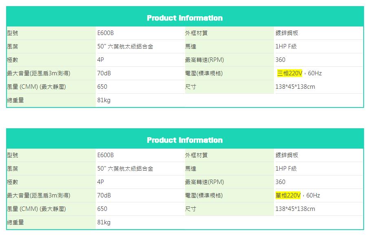Click 650 airflow value in second table
371x239 pixels.
tap(102, 209)
